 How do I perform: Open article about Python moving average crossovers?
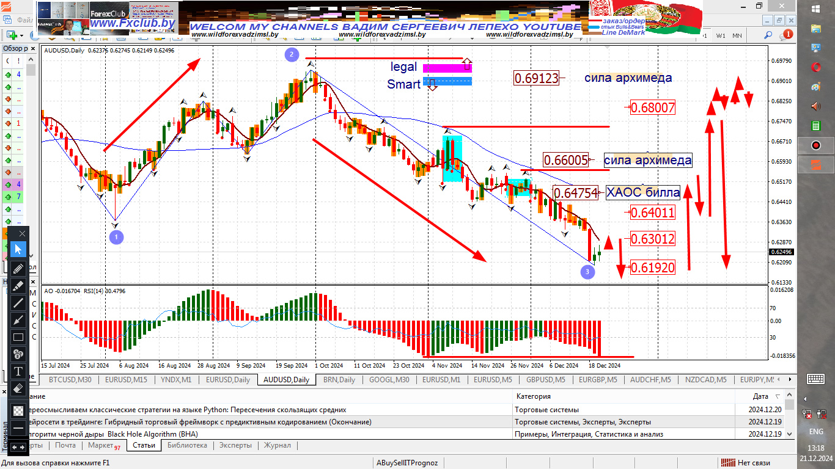click(x=186, y=410)
